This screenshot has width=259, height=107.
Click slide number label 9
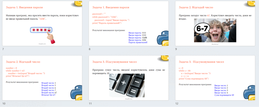point(176,49)
